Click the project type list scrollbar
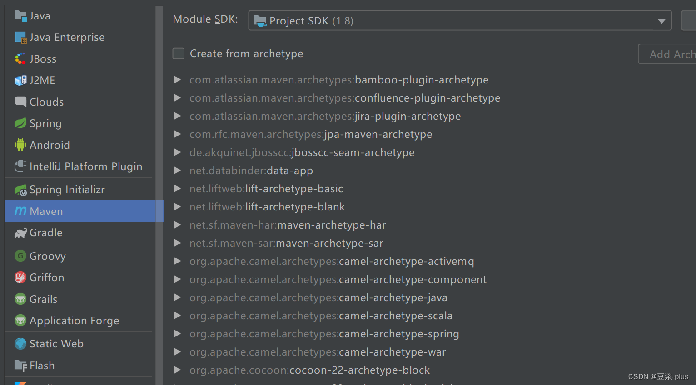 (x=159, y=195)
